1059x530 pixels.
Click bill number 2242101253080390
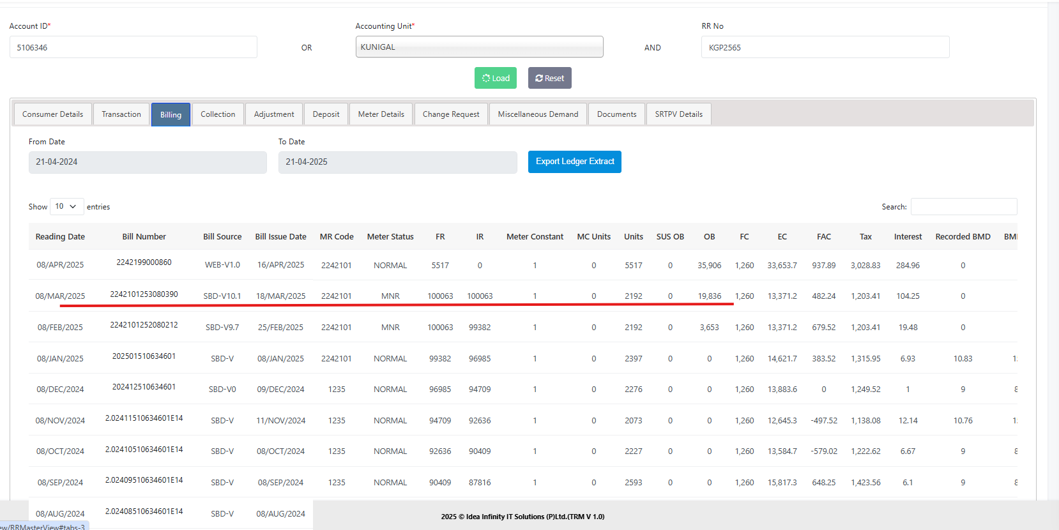pos(144,294)
